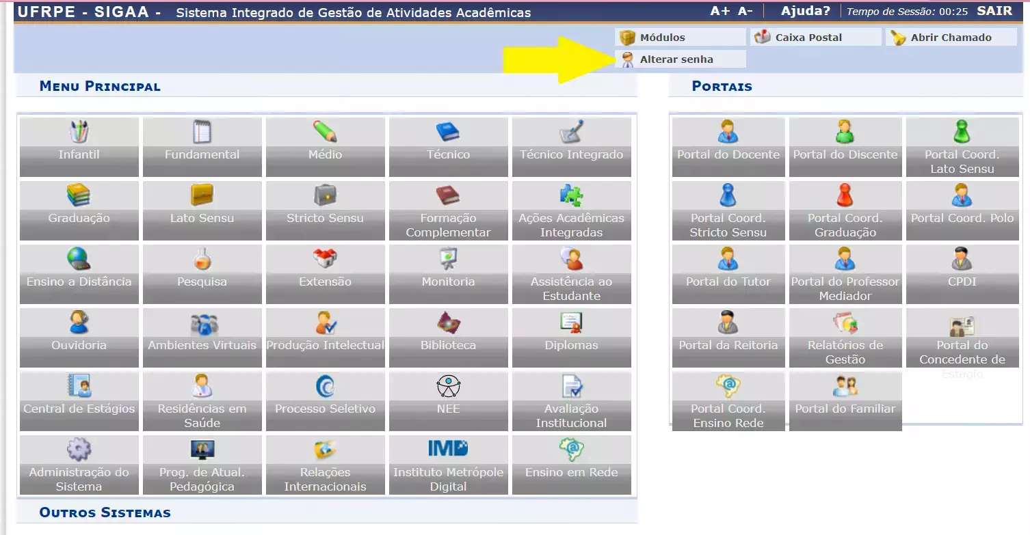Open the Diplomas certificate icon
Screen dimensions: 1030x535
point(571,323)
